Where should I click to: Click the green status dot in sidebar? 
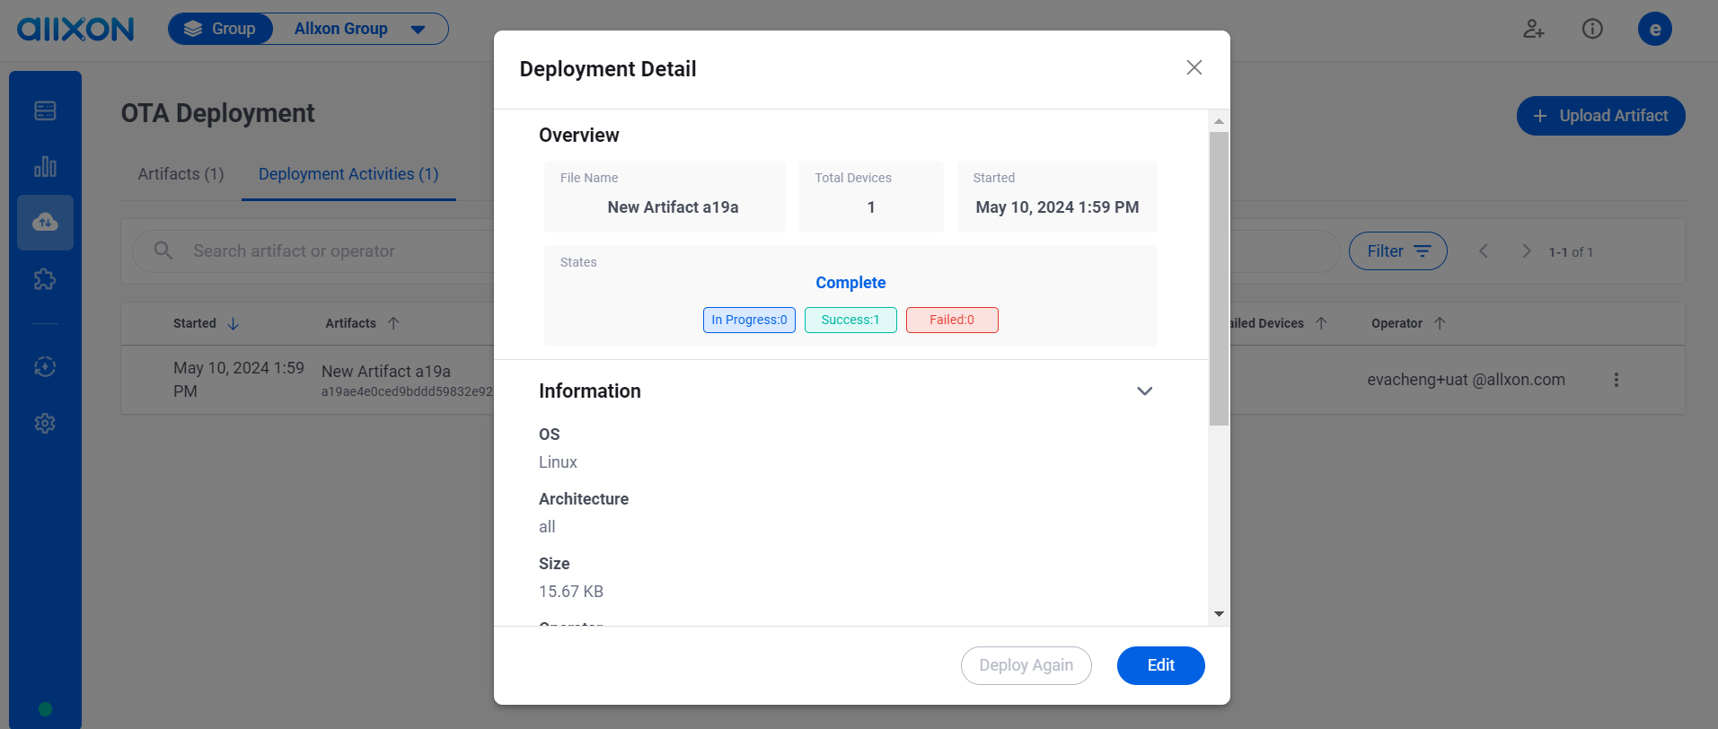[x=45, y=709]
